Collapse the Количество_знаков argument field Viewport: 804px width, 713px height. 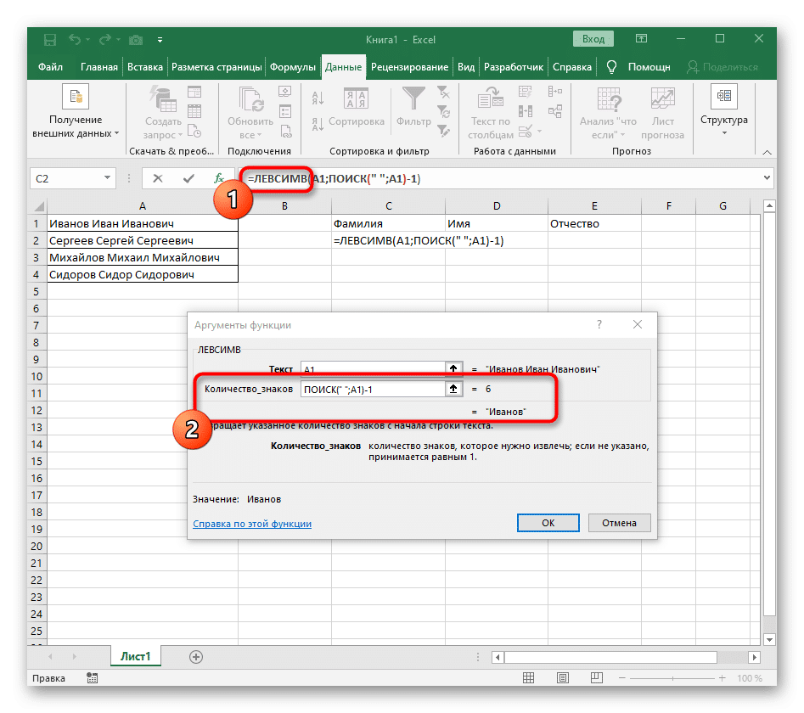tap(455, 389)
